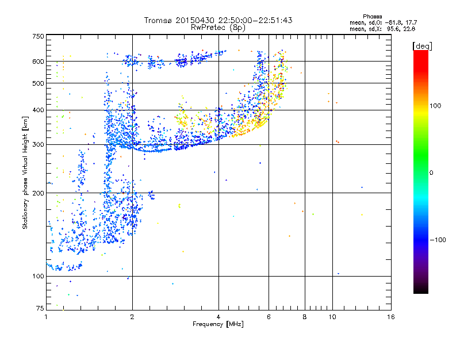Click the y-axis '400' tick label

[x=38, y=110]
